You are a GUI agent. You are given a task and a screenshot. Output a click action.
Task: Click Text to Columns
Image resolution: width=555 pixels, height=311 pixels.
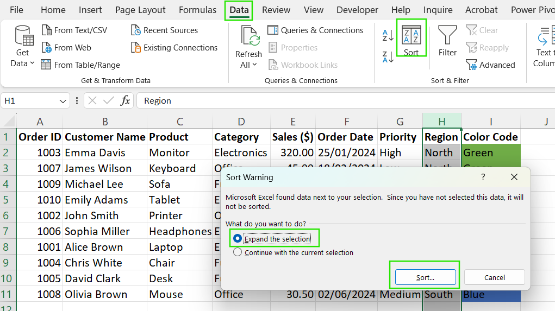coord(544,46)
